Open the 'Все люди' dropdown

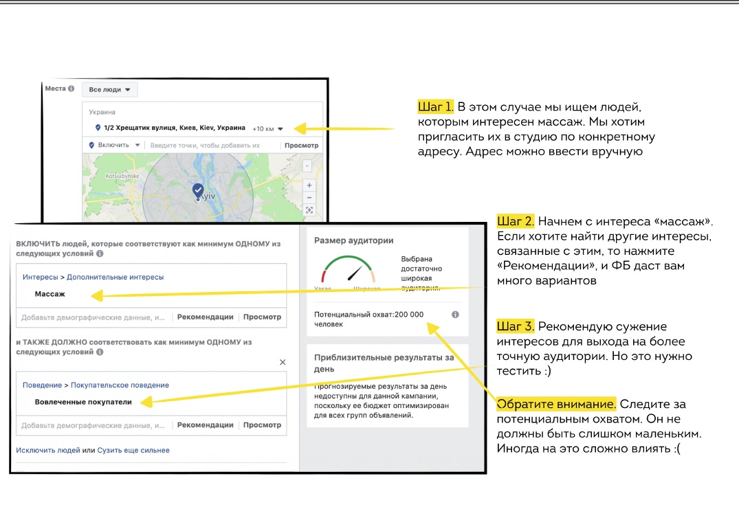(x=110, y=89)
